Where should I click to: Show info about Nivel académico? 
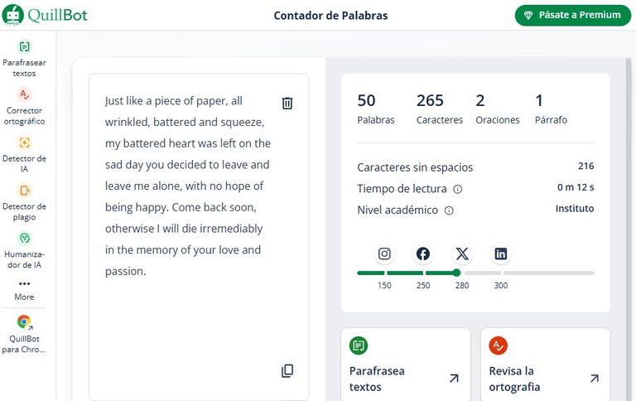coord(449,210)
